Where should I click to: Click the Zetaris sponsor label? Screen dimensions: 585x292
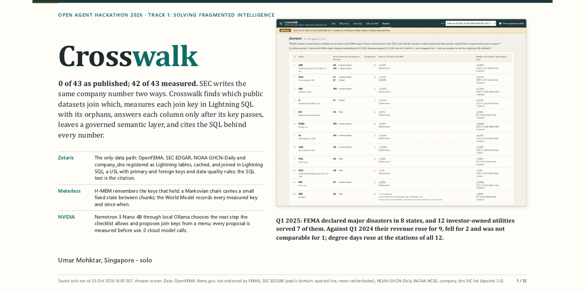coord(66,158)
